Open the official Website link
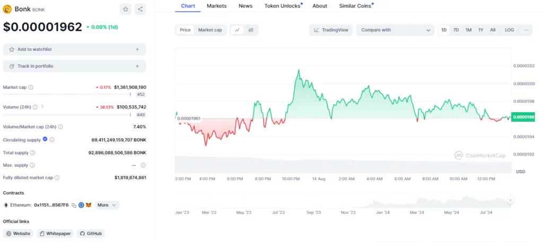The width and height of the screenshot is (543, 242). 19,234
